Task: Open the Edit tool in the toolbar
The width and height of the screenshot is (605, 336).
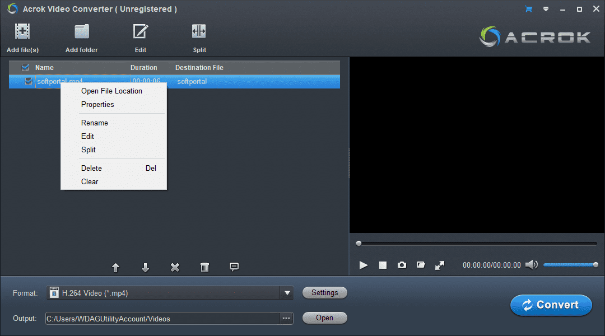Action: (141, 31)
